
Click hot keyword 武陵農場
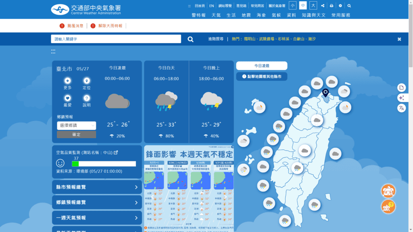tap(267, 39)
